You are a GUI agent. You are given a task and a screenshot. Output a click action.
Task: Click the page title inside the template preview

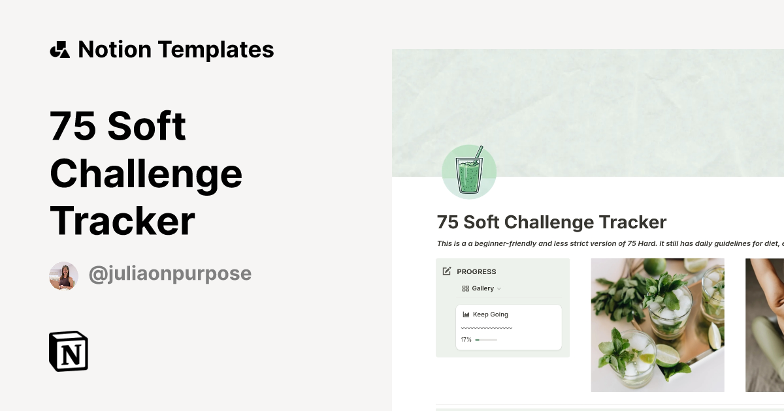point(551,222)
